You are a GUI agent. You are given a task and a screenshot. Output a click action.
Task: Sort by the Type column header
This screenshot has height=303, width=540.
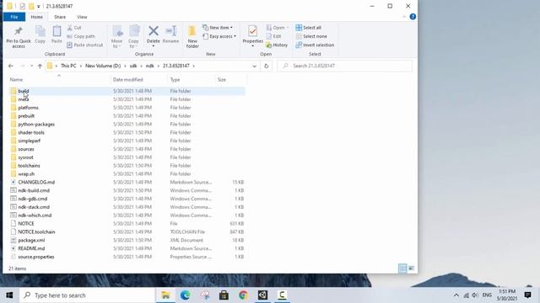pyautogui.click(x=175, y=79)
